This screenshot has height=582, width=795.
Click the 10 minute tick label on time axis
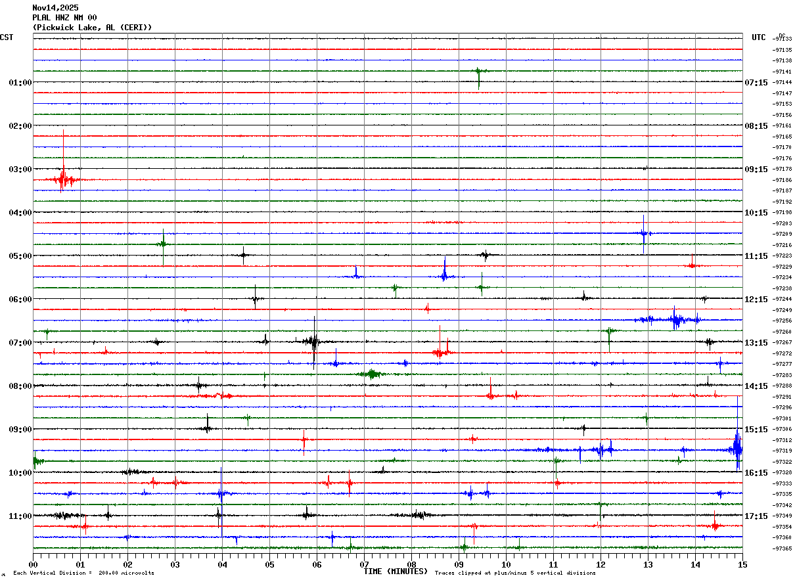click(x=506, y=564)
